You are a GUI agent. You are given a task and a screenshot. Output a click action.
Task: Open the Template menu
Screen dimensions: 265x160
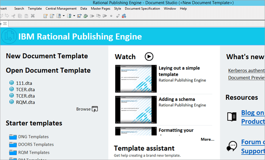click(35, 8)
